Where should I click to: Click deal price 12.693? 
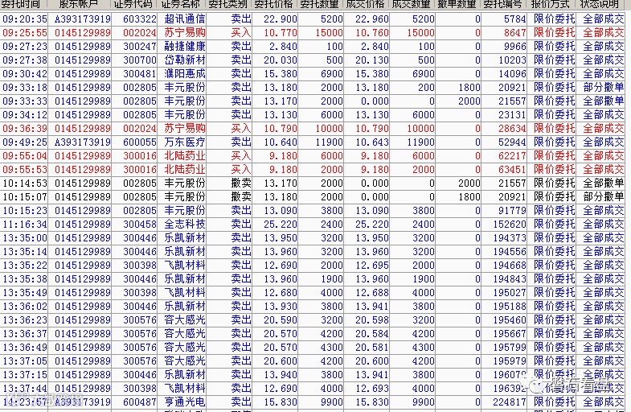[x=372, y=389]
